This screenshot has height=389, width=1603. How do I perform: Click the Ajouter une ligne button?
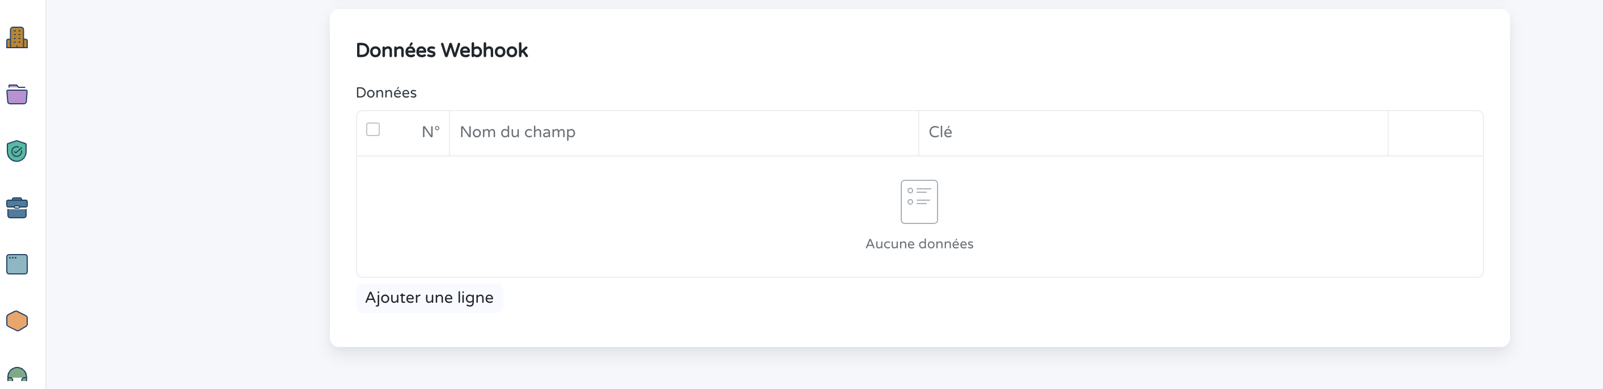pos(430,298)
